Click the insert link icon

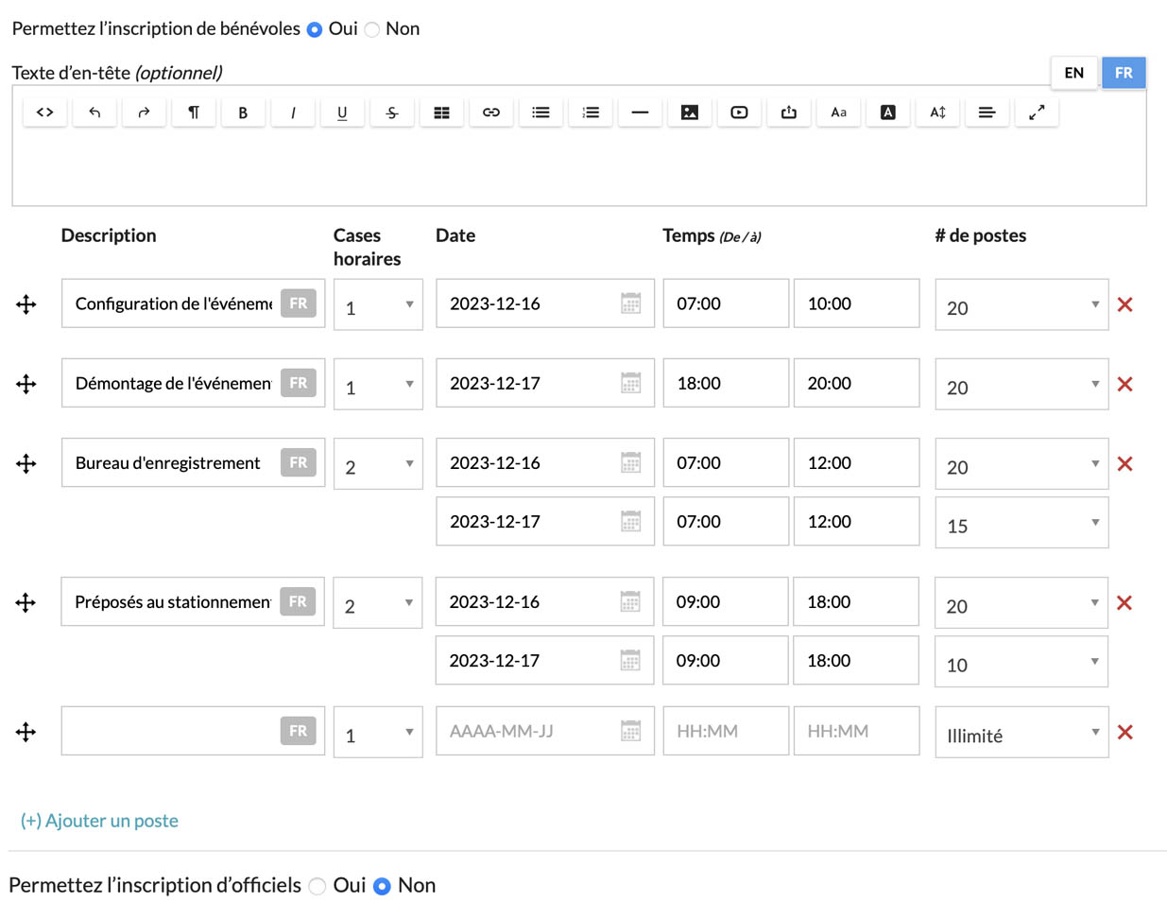tap(490, 113)
